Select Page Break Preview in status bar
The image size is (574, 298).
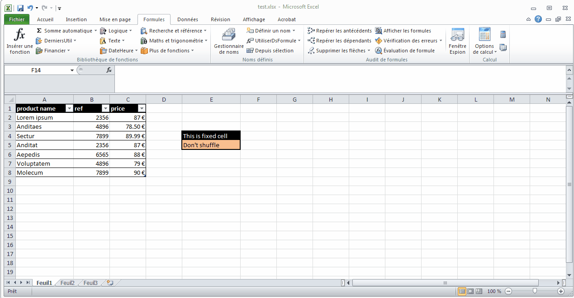point(479,291)
